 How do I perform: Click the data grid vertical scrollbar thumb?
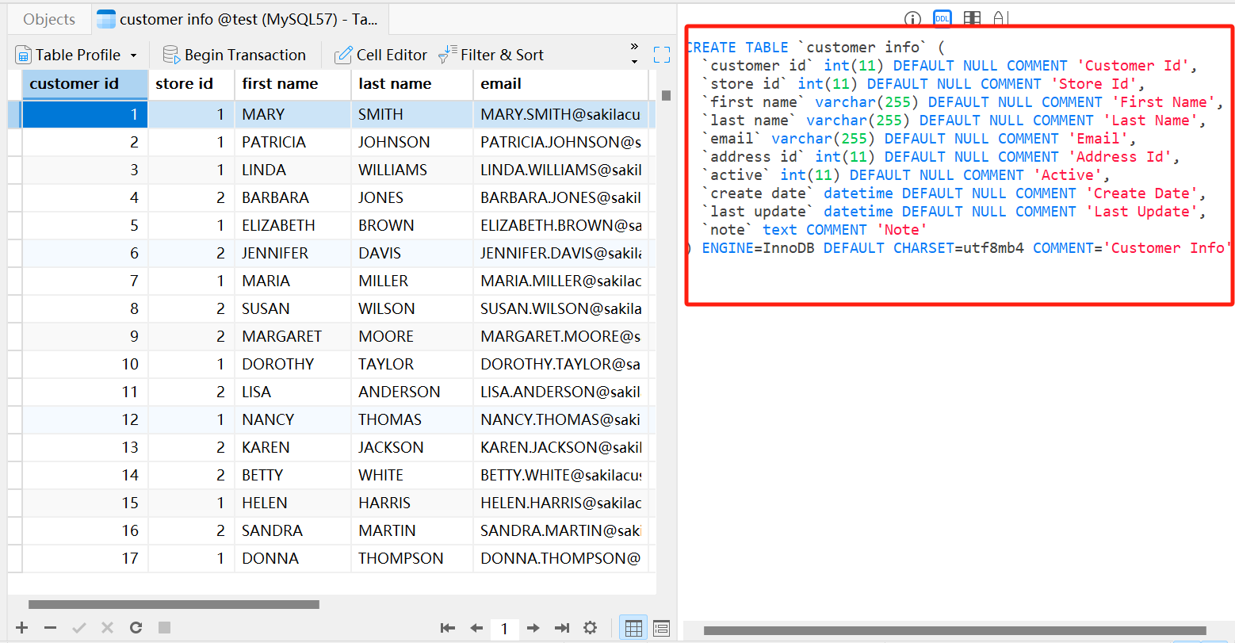coord(666,95)
